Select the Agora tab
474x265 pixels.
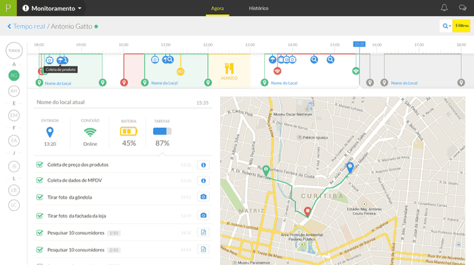pyautogui.click(x=217, y=8)
